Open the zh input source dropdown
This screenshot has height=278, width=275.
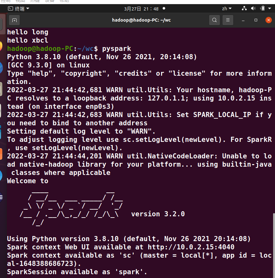(227, 9)
